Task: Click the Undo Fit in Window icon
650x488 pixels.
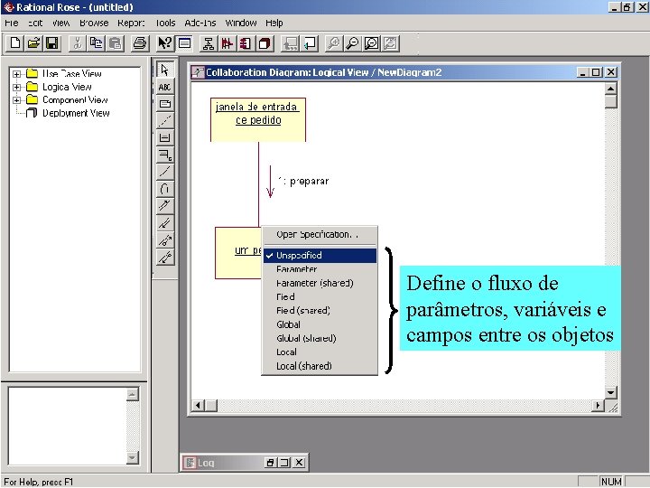Action: point(391,43)
